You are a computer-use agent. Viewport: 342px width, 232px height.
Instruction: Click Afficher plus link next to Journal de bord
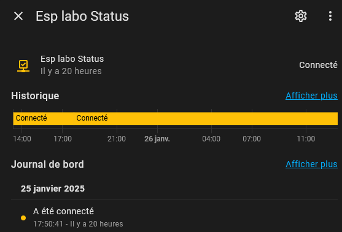tap(311, 164)
